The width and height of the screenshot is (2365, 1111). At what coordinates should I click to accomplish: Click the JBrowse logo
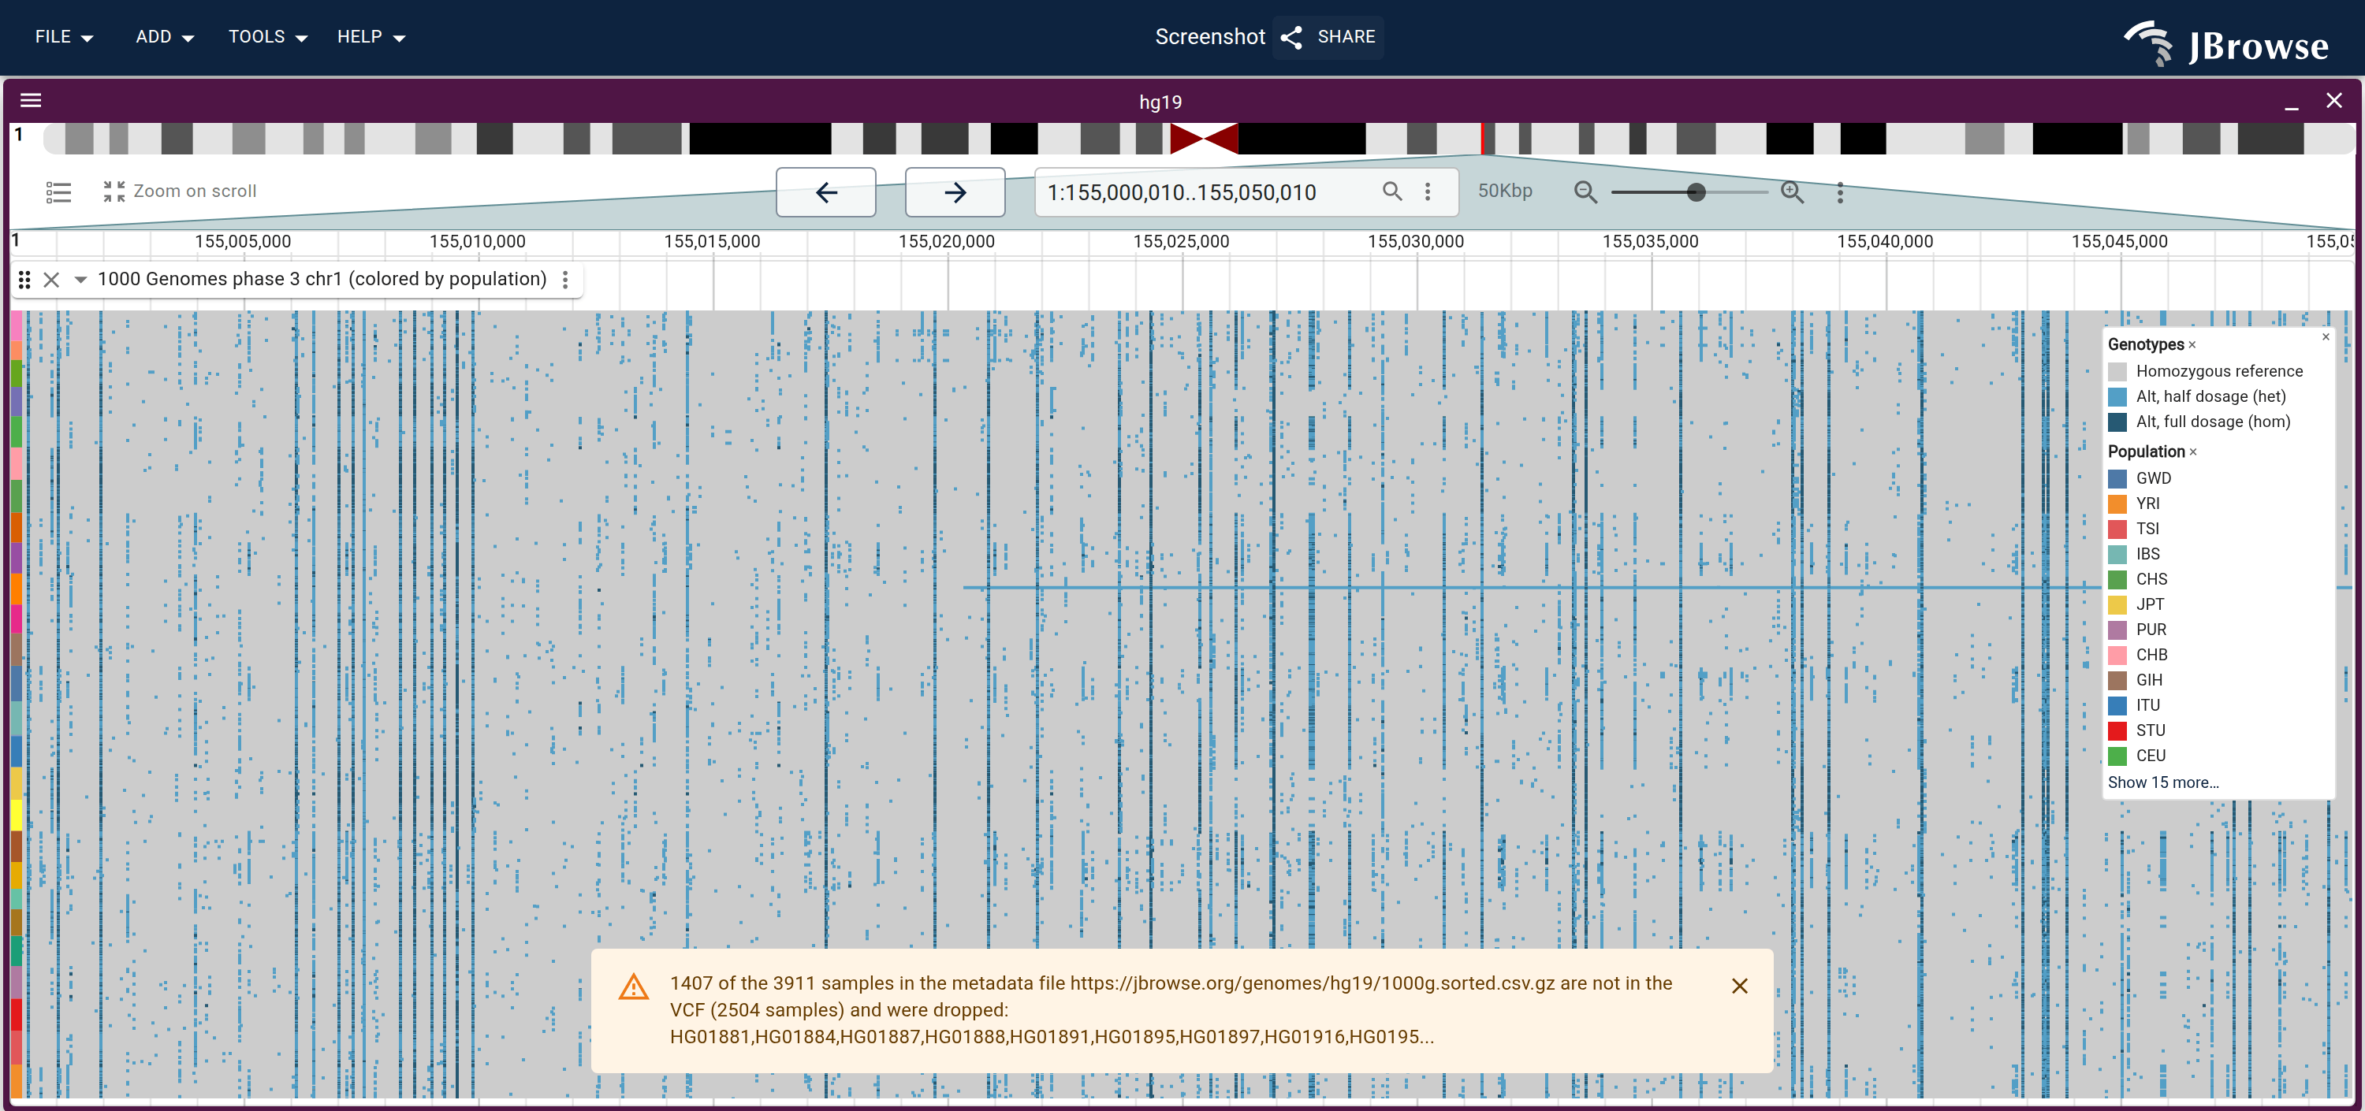pos(2226,43)
